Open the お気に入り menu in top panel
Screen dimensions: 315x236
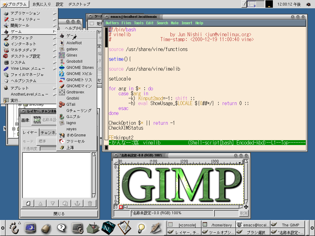pos(42,4)
